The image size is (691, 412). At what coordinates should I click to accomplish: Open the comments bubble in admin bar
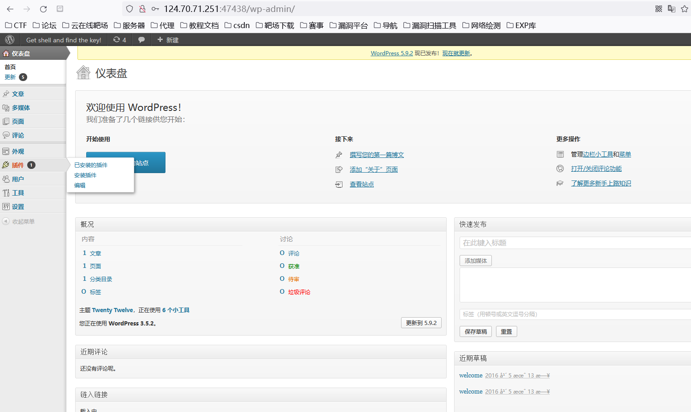[142, 40]
